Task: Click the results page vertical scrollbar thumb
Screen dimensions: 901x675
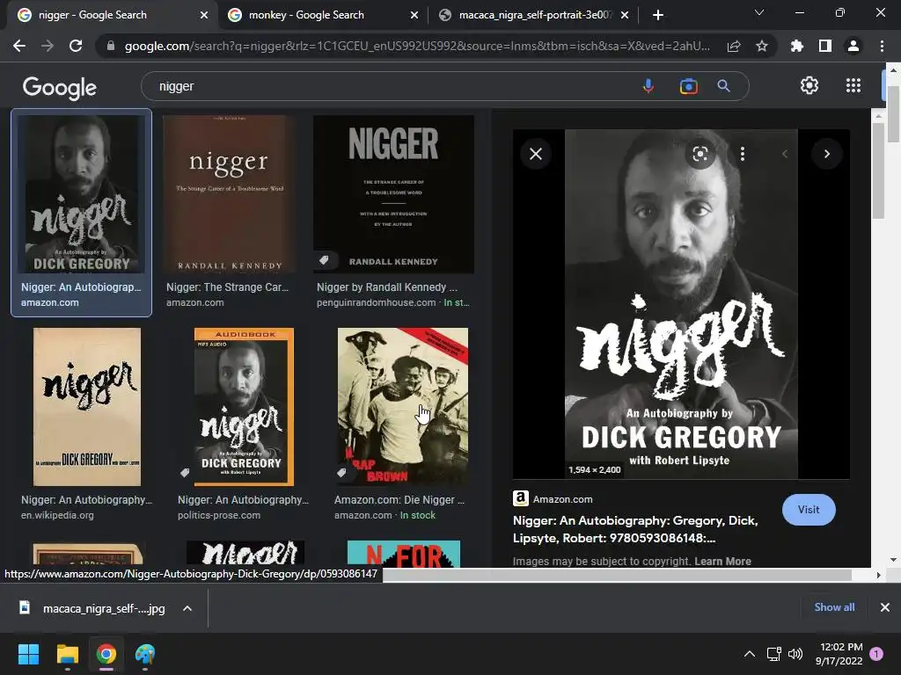Action: (x=878, y=171)
